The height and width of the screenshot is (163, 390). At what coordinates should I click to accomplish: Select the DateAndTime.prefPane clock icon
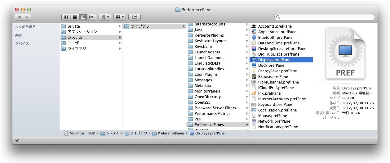(x=254, y=43)
